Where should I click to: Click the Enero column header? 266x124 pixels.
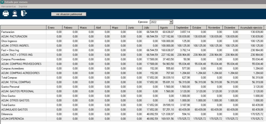click(54, 27)
